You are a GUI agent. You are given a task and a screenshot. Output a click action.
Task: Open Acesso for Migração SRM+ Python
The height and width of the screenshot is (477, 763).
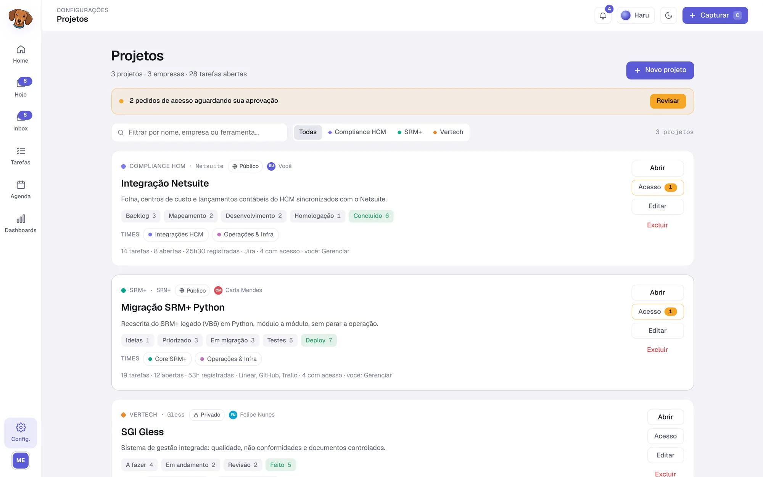pos(657,312)
